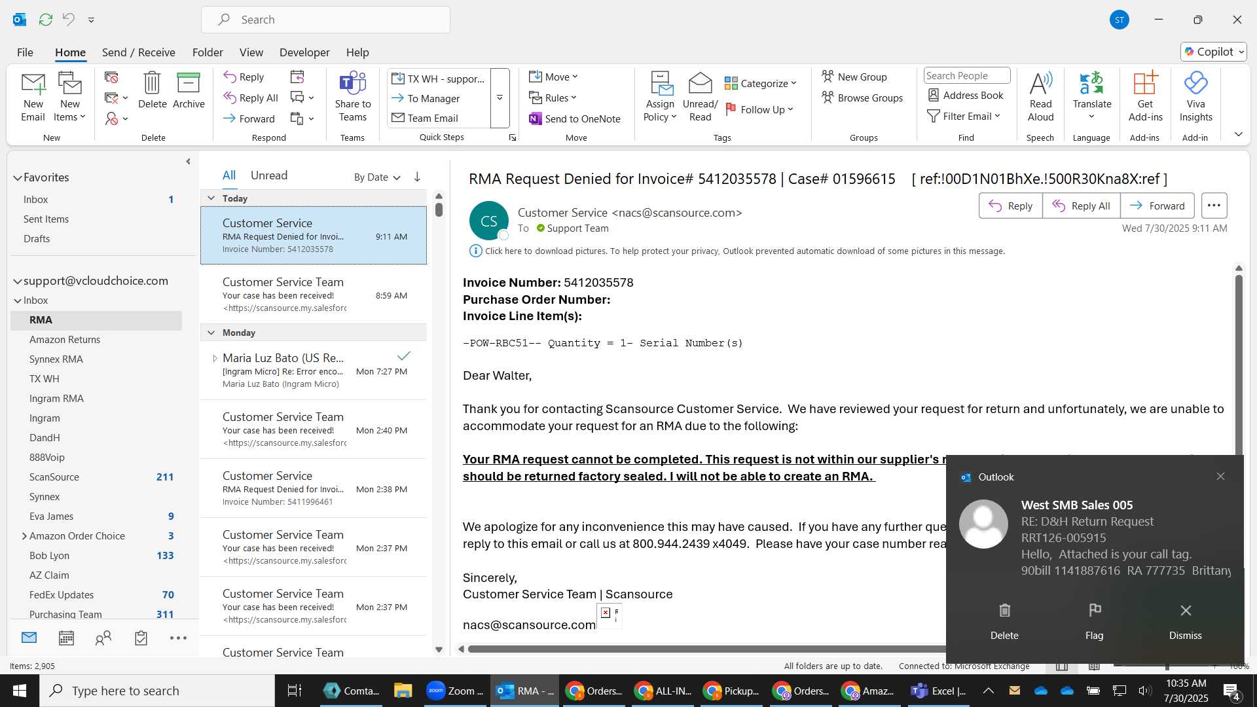Viewport: 1257px width, 707px height.
Task: Click Reply All in the reading pane
Action: pyautogui.click(x=1081, y=206)
